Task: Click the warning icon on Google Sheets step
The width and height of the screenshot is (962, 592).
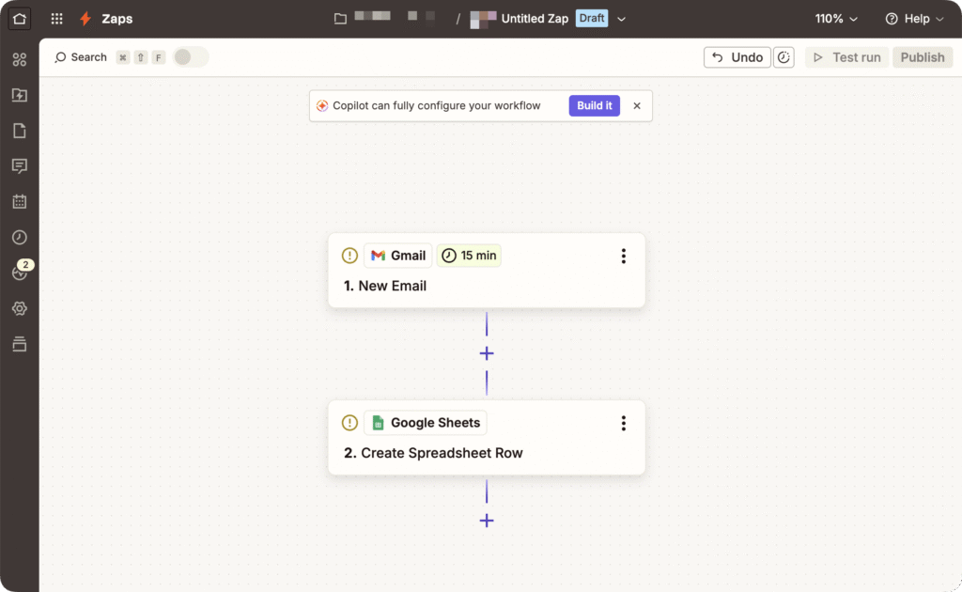Action: tap(349, 423)
